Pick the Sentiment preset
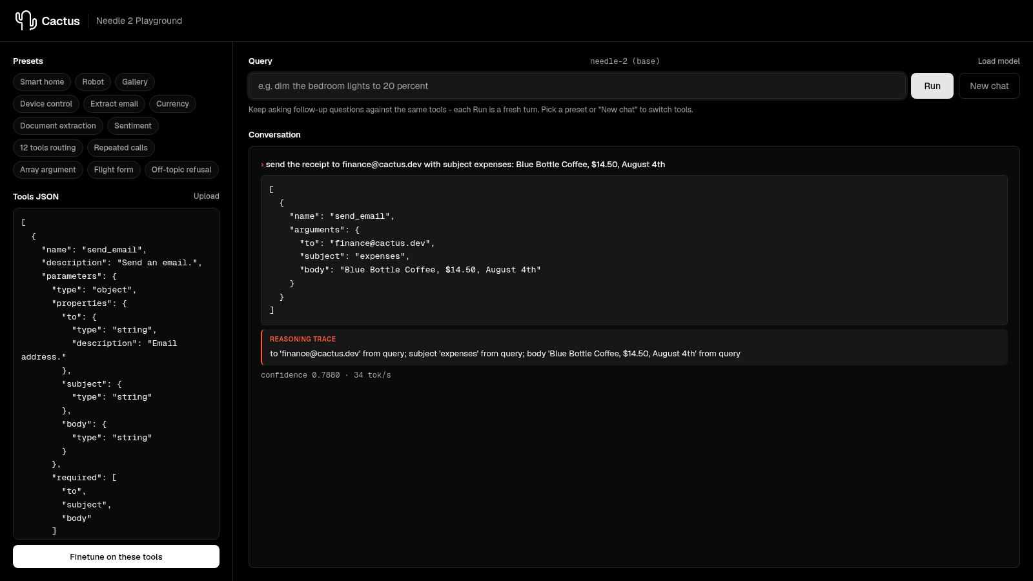The width and height of the screenshot is (1033, 581). 133,126
